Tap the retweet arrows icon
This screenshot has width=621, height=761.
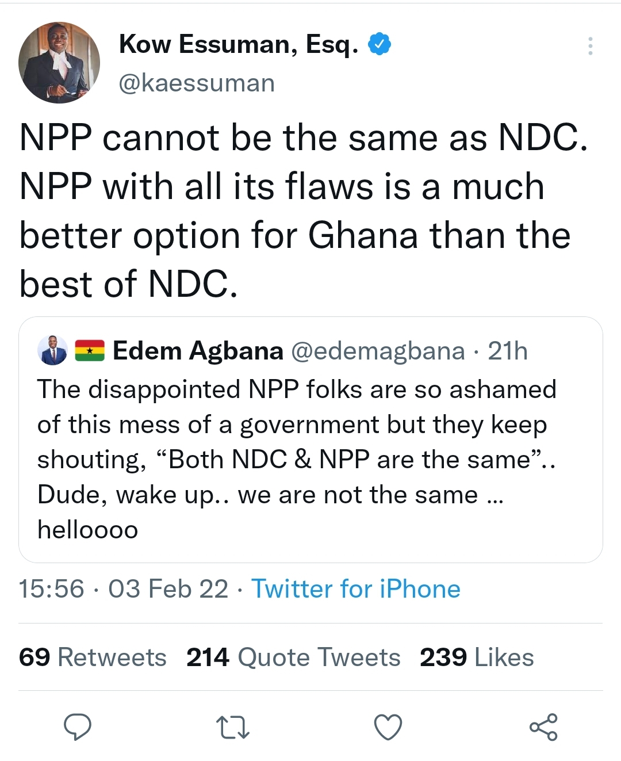coord(232,727)
